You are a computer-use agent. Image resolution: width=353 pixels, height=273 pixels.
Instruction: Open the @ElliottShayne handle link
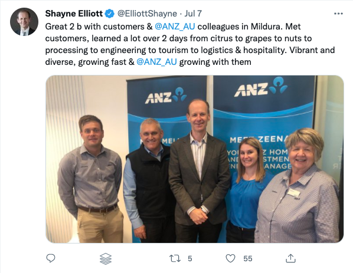tap(147, 14)
